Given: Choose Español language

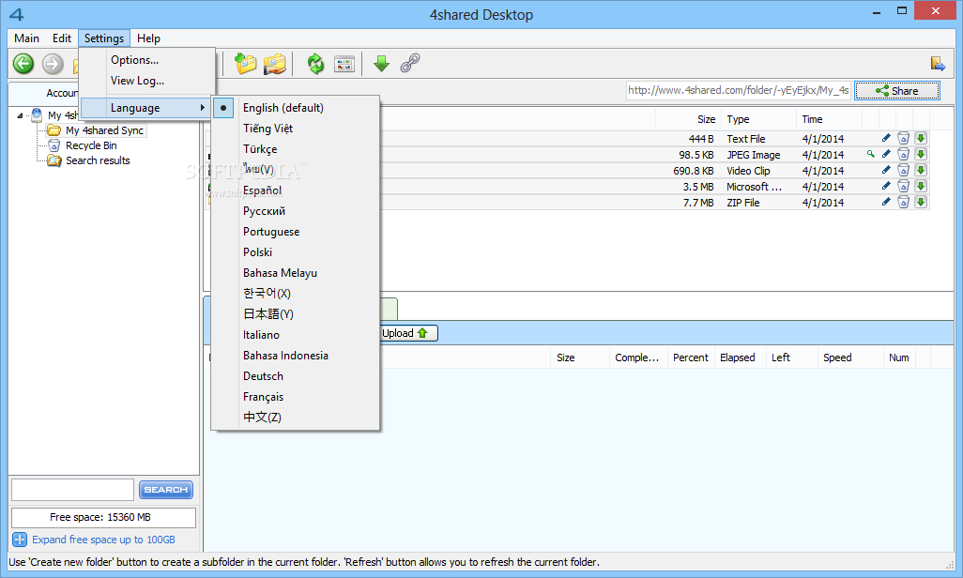Looking at the screenshot, I should [295, 190].
